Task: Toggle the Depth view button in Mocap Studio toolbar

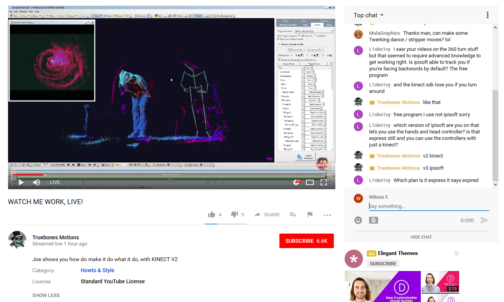Action: [197, 16]
